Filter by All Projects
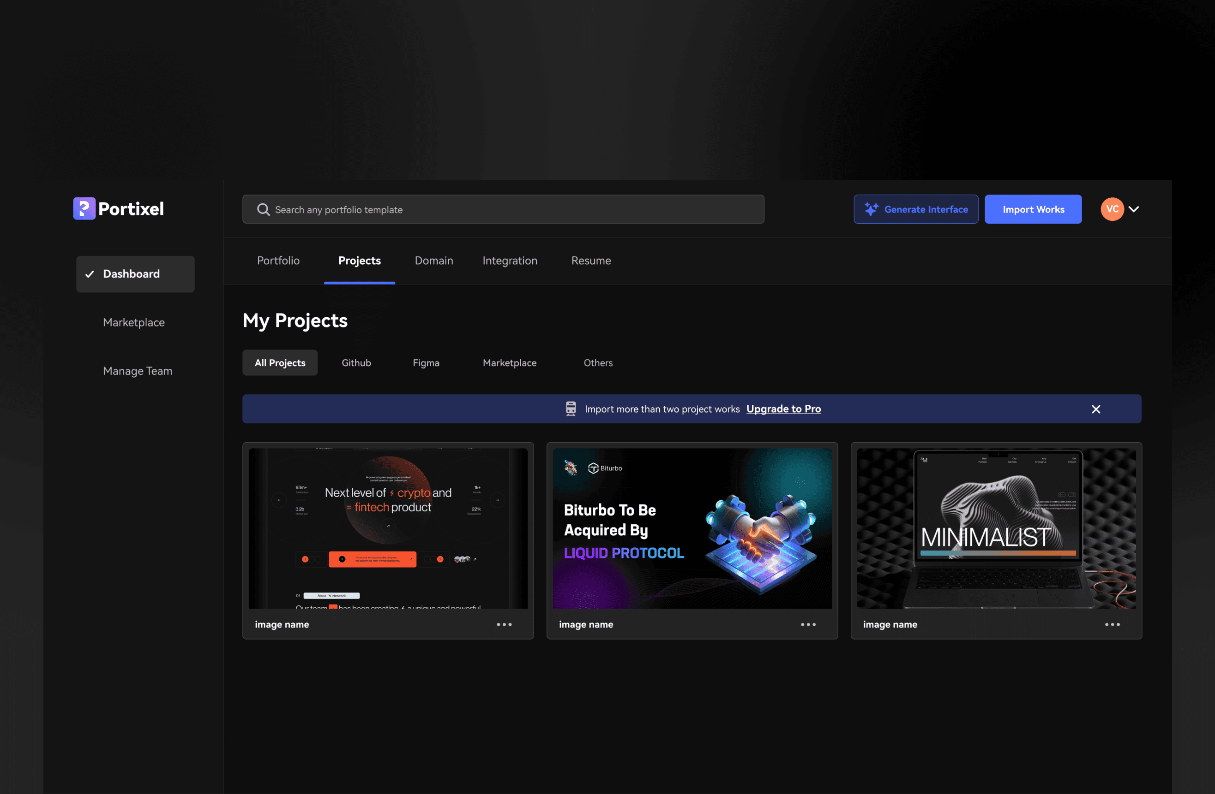Image resolution: width=1215 pixels, height=794 pixels. 280,362
